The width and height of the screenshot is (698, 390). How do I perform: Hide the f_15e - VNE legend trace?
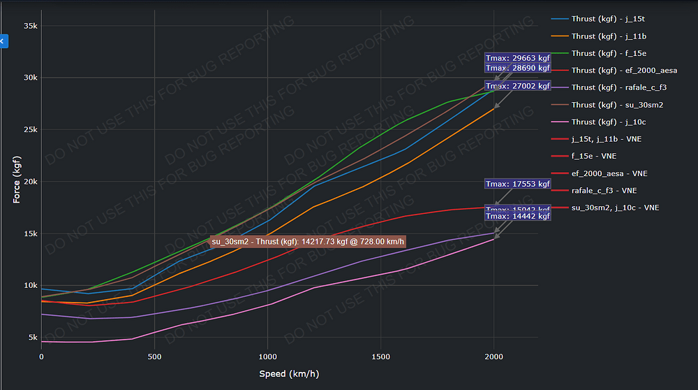[594, 157]
